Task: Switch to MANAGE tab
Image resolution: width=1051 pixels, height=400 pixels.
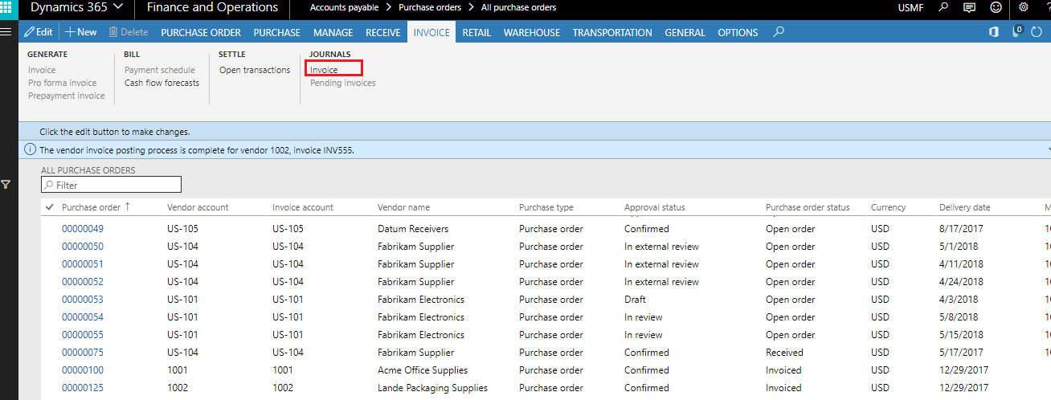Action: tap(333, 32)
